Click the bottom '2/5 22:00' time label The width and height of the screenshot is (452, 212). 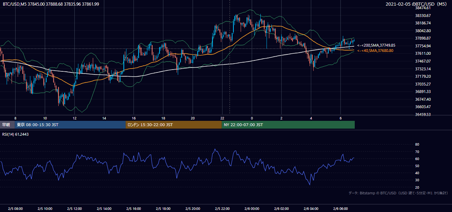(222, 209)
